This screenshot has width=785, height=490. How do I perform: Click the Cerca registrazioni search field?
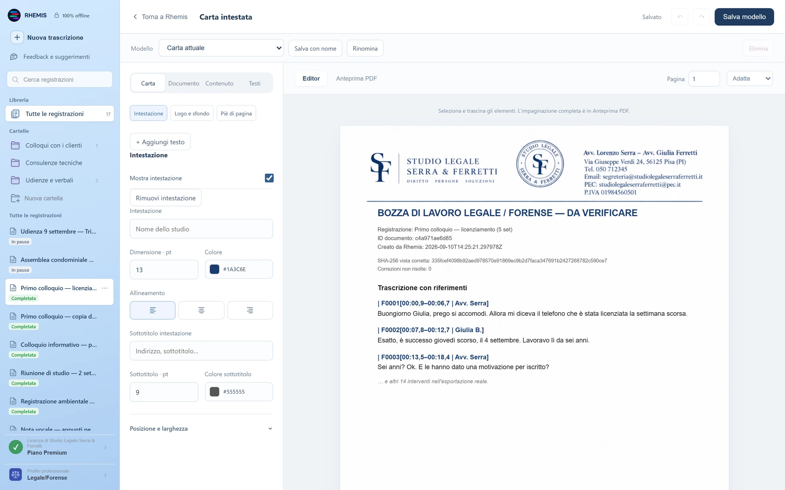[60, 80]
